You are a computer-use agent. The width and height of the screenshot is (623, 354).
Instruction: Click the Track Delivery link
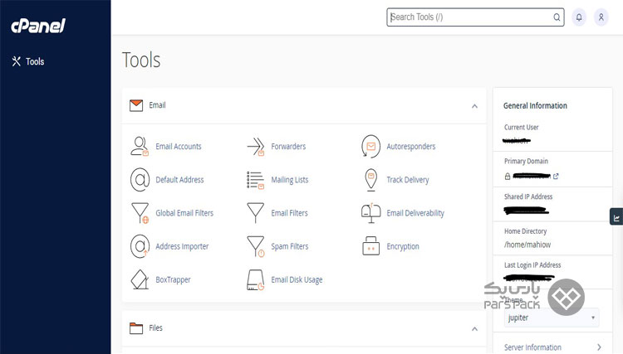pos(408,180)
